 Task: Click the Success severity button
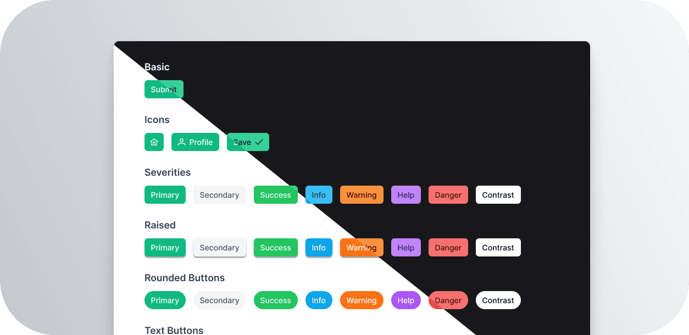(x=275, y=194)
